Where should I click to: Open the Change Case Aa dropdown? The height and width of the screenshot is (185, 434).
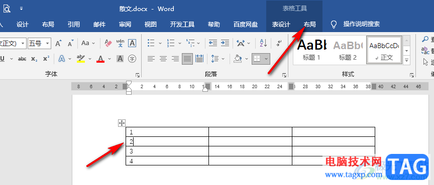[88, 43]
